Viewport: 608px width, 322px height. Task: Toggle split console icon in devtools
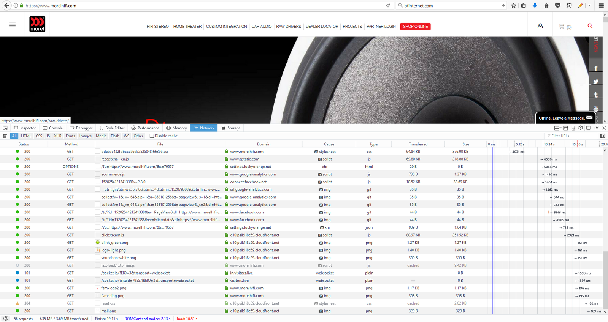(x=565, y=128)
